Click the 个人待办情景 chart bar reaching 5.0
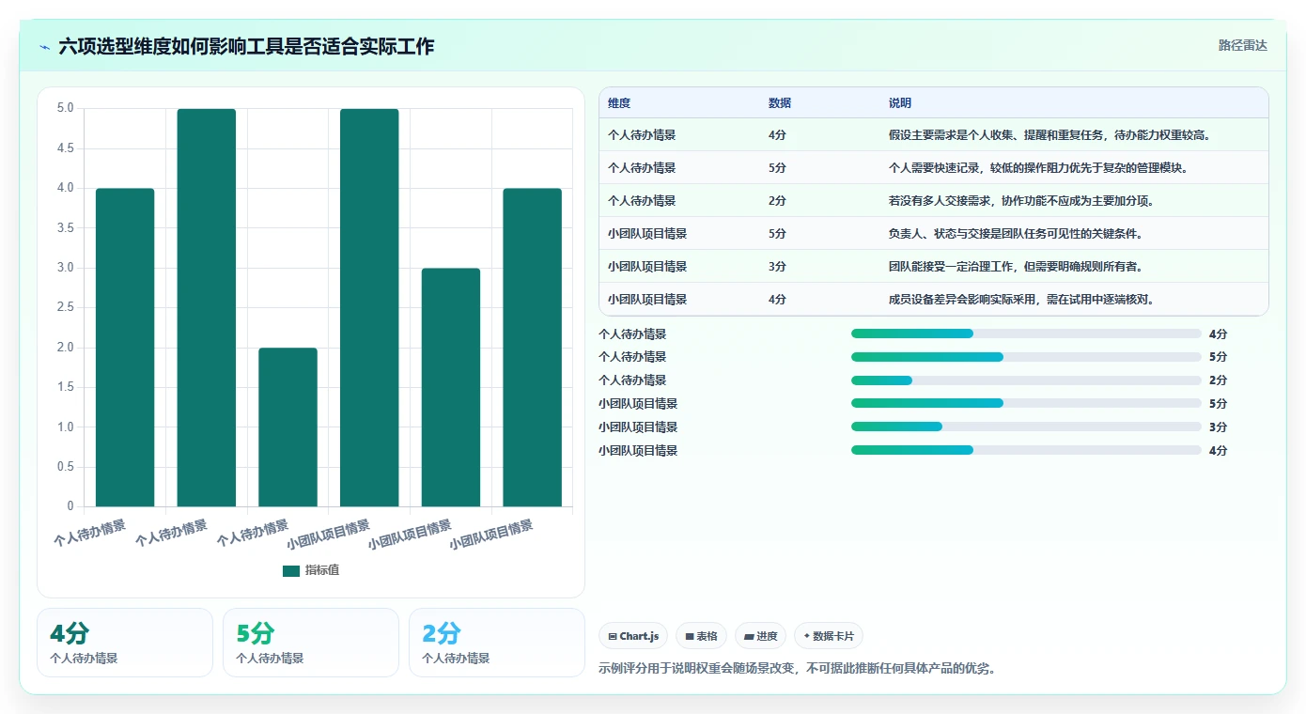This screenshot has width=1306, height=714. pyautogui.click(x=207, y=307)
